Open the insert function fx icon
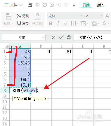The width and height of the screenshot is (111, 126). [x=69, y=37]
